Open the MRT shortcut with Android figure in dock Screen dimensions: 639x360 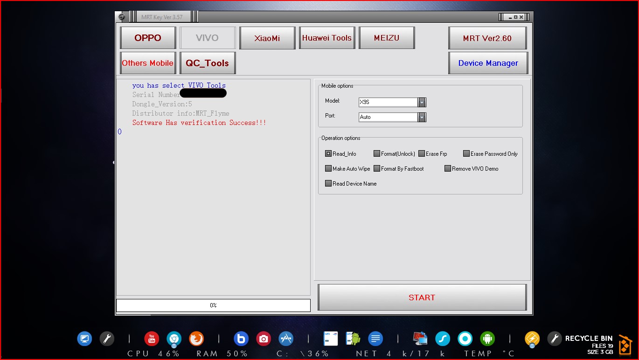(x=353, y=339)
